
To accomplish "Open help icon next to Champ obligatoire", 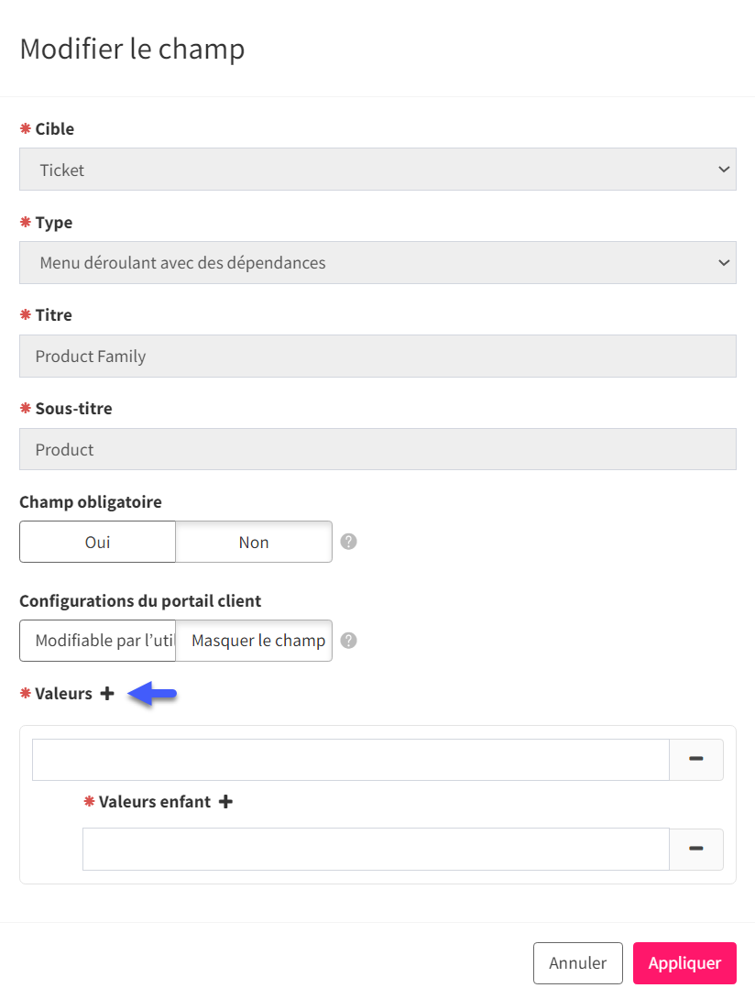I will pos(348,542).
